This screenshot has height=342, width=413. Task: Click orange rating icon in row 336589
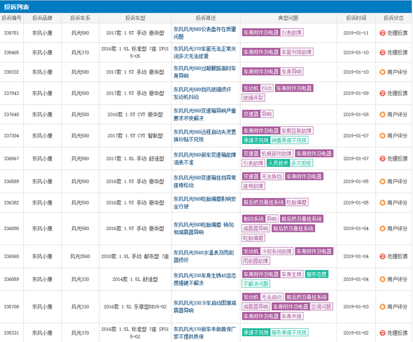point(382,181)
